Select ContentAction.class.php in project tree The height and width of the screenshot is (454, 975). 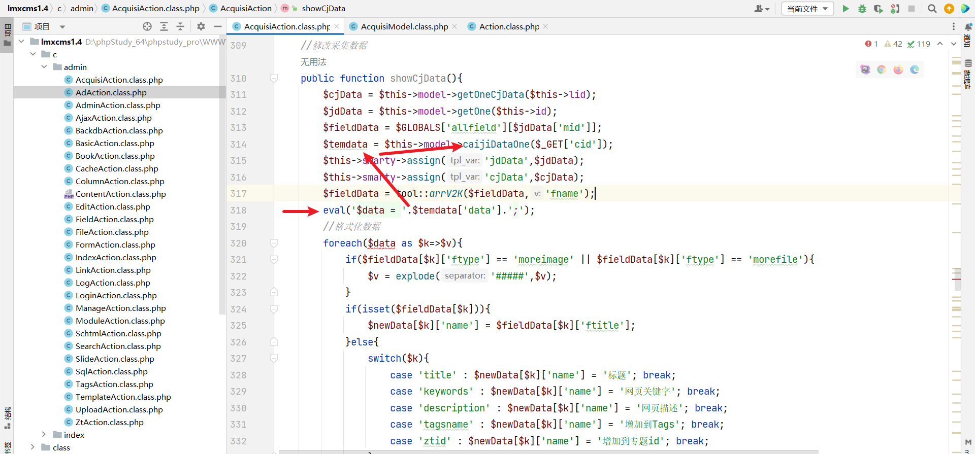120,194
